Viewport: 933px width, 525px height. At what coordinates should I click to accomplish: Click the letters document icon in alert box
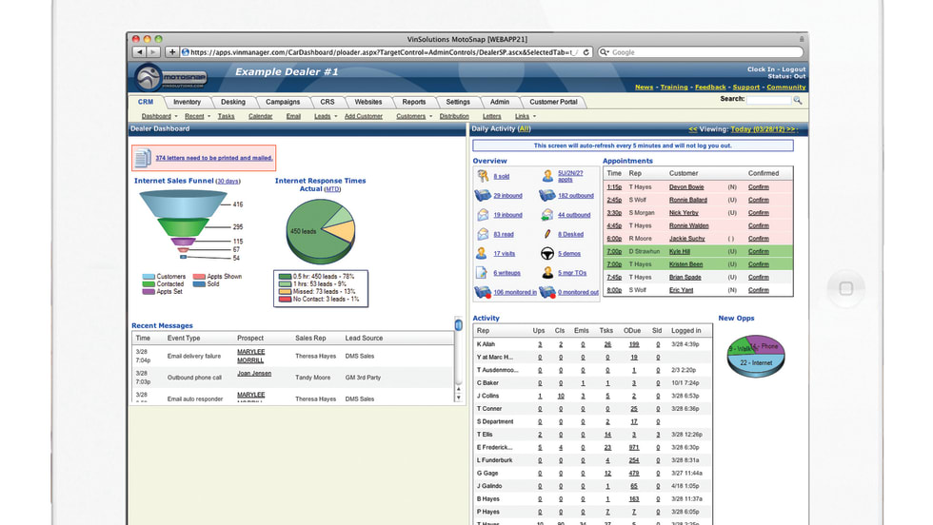coord(142,158)
